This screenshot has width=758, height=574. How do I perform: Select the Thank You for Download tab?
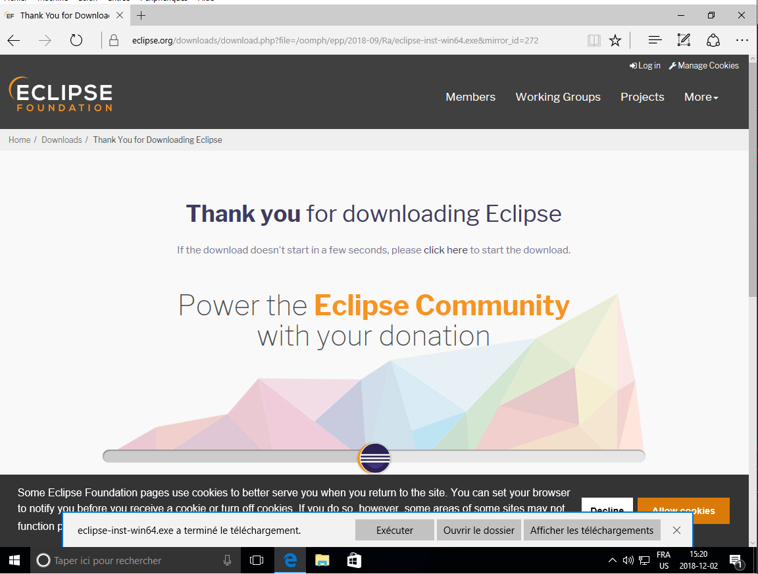point(64,16)
